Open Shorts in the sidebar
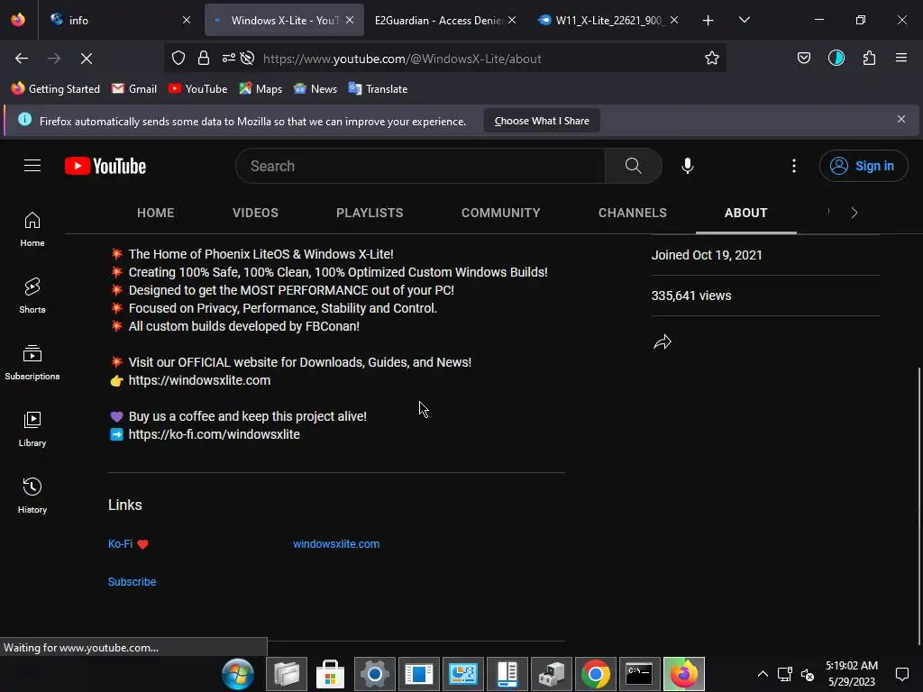923x692 pixels. click(x=32, y=296)
